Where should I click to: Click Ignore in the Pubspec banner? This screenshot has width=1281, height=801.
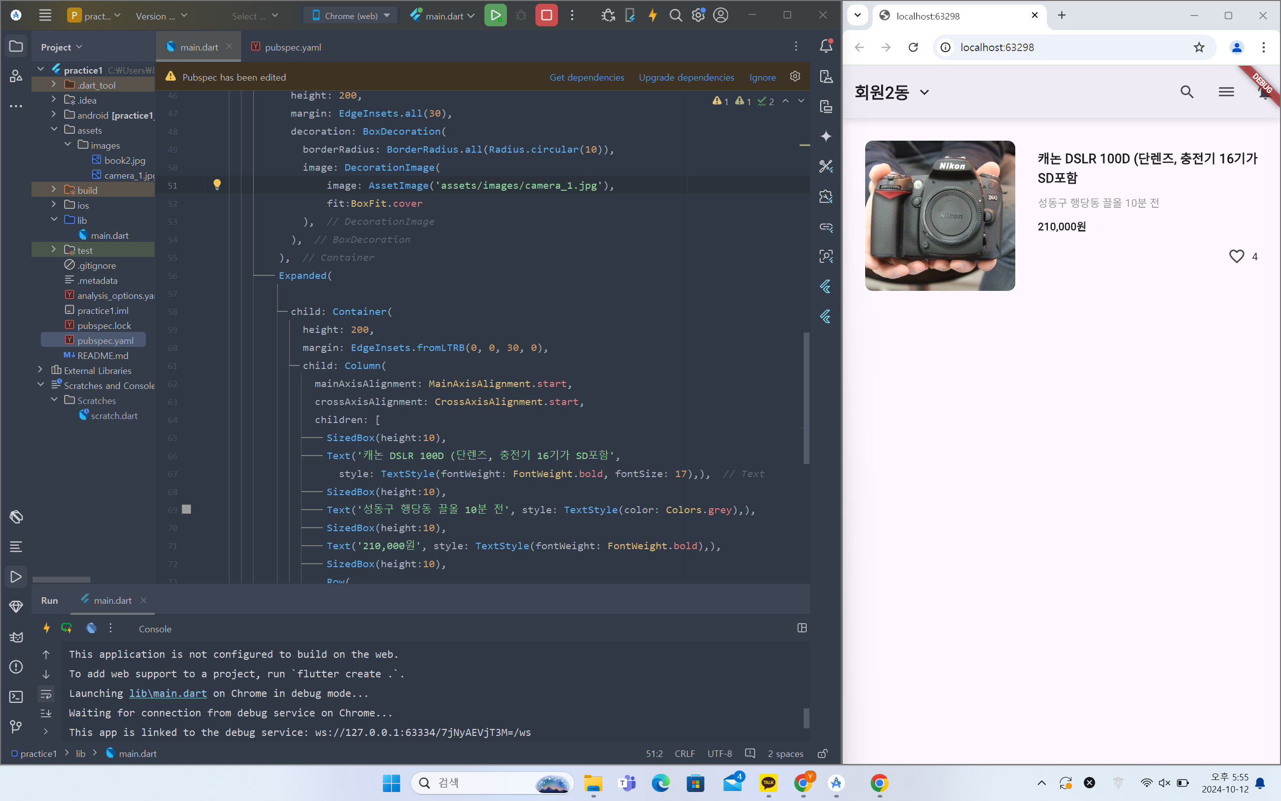tap(762, 77)
